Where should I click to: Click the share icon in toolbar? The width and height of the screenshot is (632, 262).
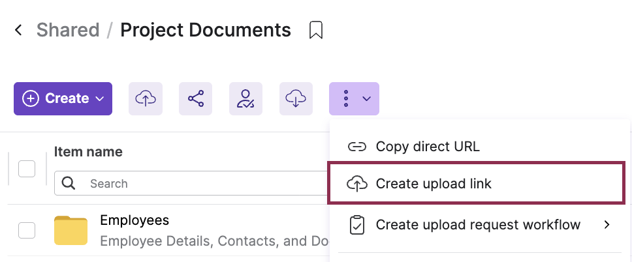point(196,98)
